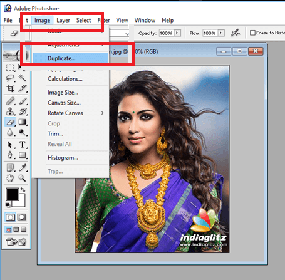Click the photo on canvas
285x280 pixels.
[x=152, y=159]
